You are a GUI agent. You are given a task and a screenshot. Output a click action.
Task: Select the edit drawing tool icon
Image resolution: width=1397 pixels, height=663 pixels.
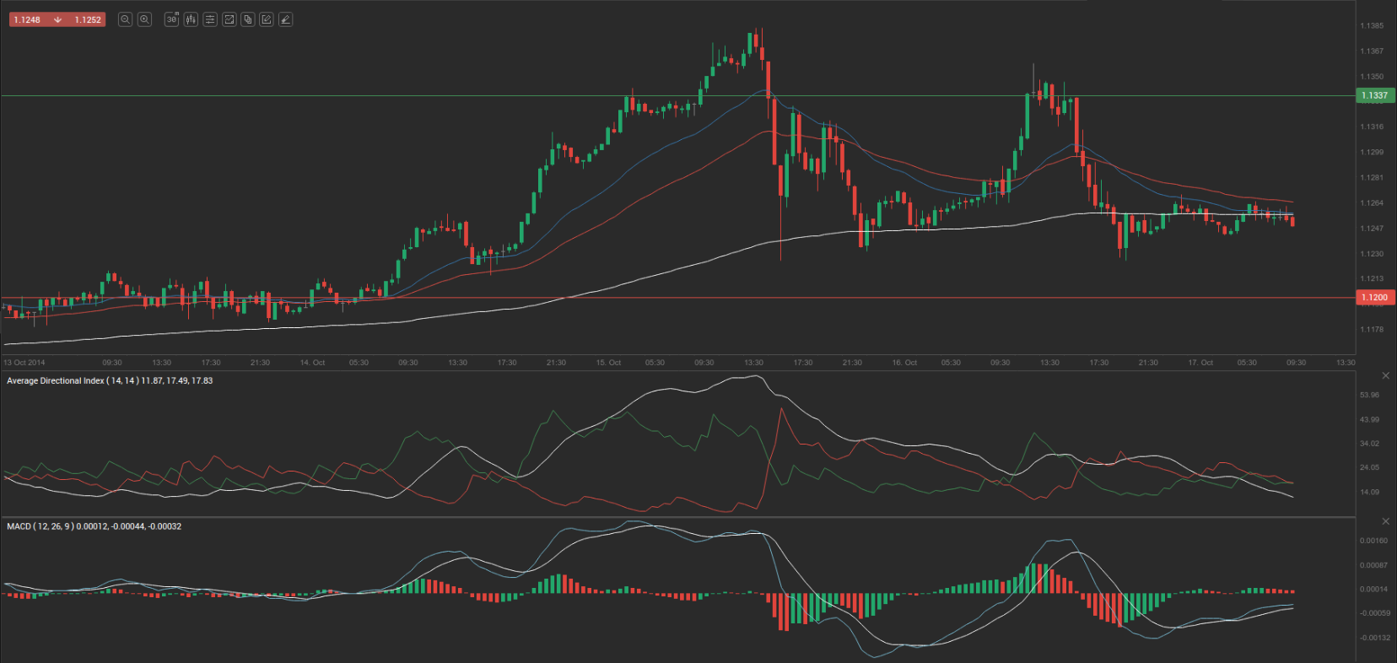[267, 19]
